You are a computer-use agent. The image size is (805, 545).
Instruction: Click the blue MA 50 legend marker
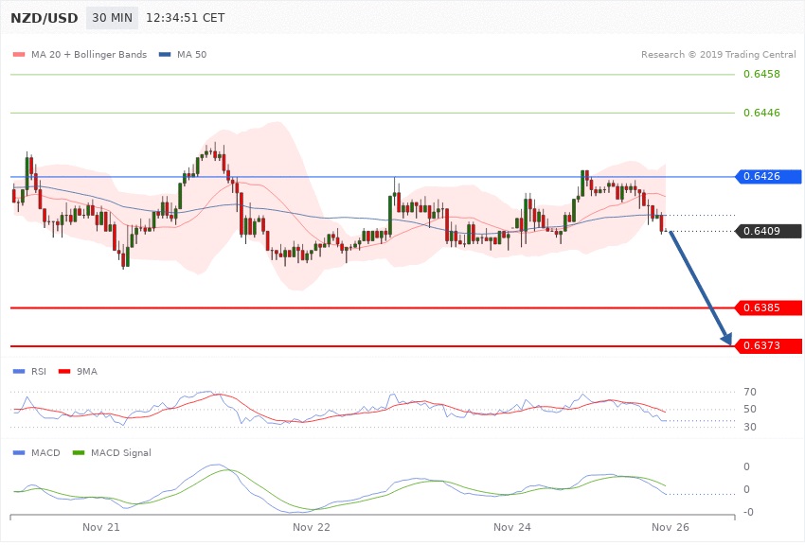(x=165, y=55)
